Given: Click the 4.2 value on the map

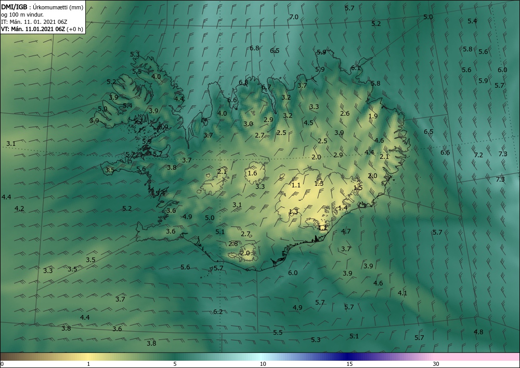Looking at the screenshot, I should 19,209.
